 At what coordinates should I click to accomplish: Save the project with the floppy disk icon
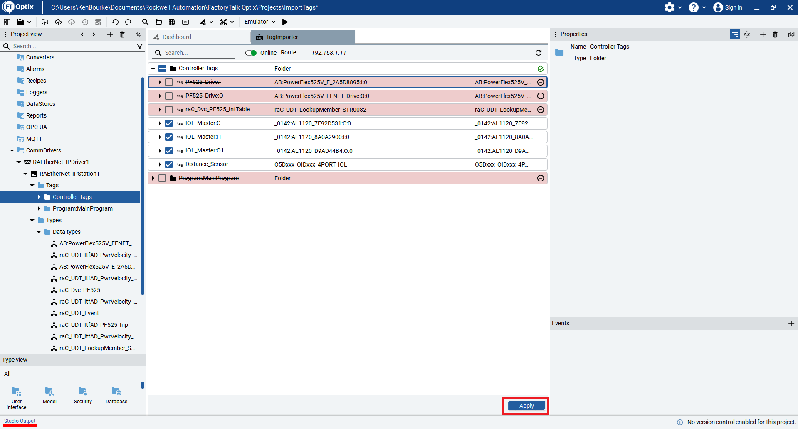(x=20, y=22)
